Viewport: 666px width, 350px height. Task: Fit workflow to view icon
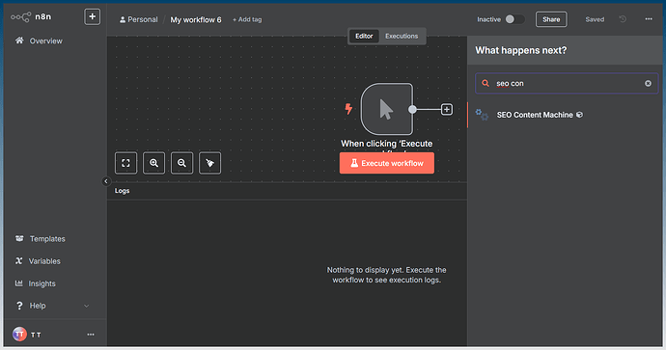(125, 163)
